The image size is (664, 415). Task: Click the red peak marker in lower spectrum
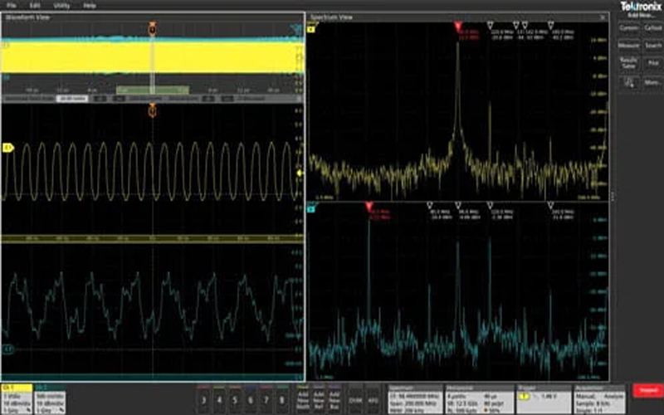(x=369, y=204)
